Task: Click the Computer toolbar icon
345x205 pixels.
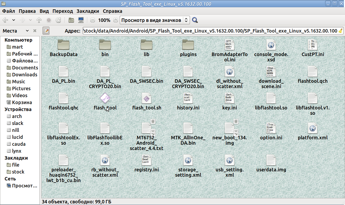Action: (81, 20)
